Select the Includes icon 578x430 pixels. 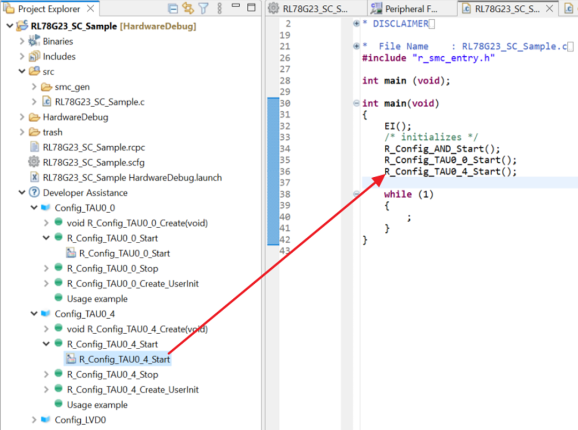[34, 56]
